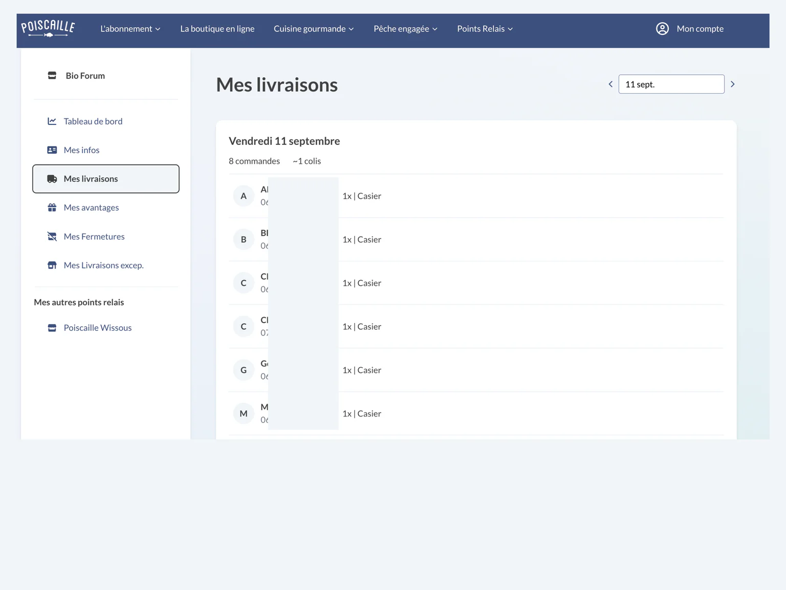
Task: Click the Mes livraisons truck icon
Action: point(52,179)
